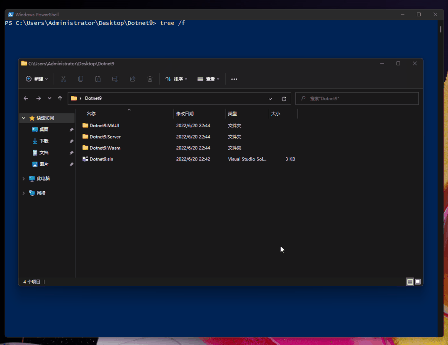Click the pin icon beside 文档
Image resolution: width=448 pixels, height=345 pixels.
pyautogui.click(x=71, y=153)
